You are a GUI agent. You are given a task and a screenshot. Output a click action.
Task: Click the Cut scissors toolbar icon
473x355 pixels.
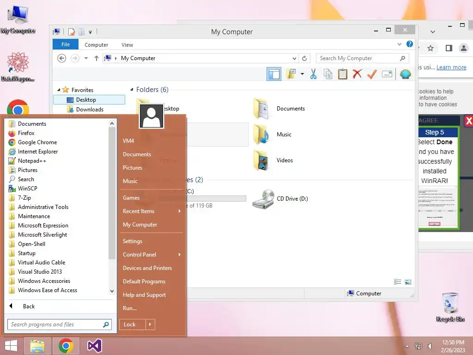click(314, 74)
